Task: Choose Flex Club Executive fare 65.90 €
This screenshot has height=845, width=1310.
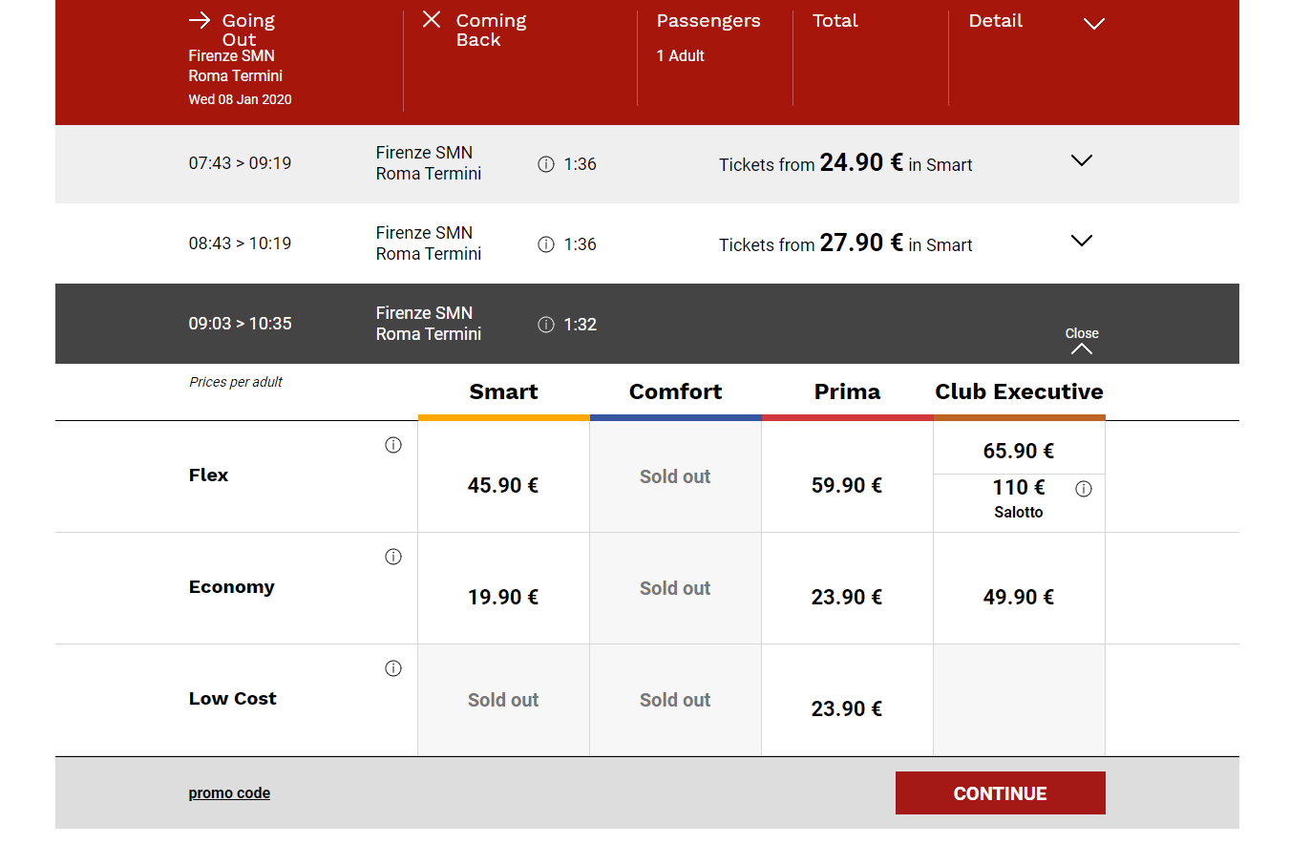Action: tap(1019, 448)
